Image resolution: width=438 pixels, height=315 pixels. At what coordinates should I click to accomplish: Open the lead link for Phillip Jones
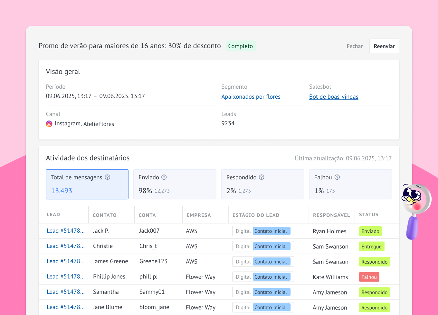[x=66, y=276]
